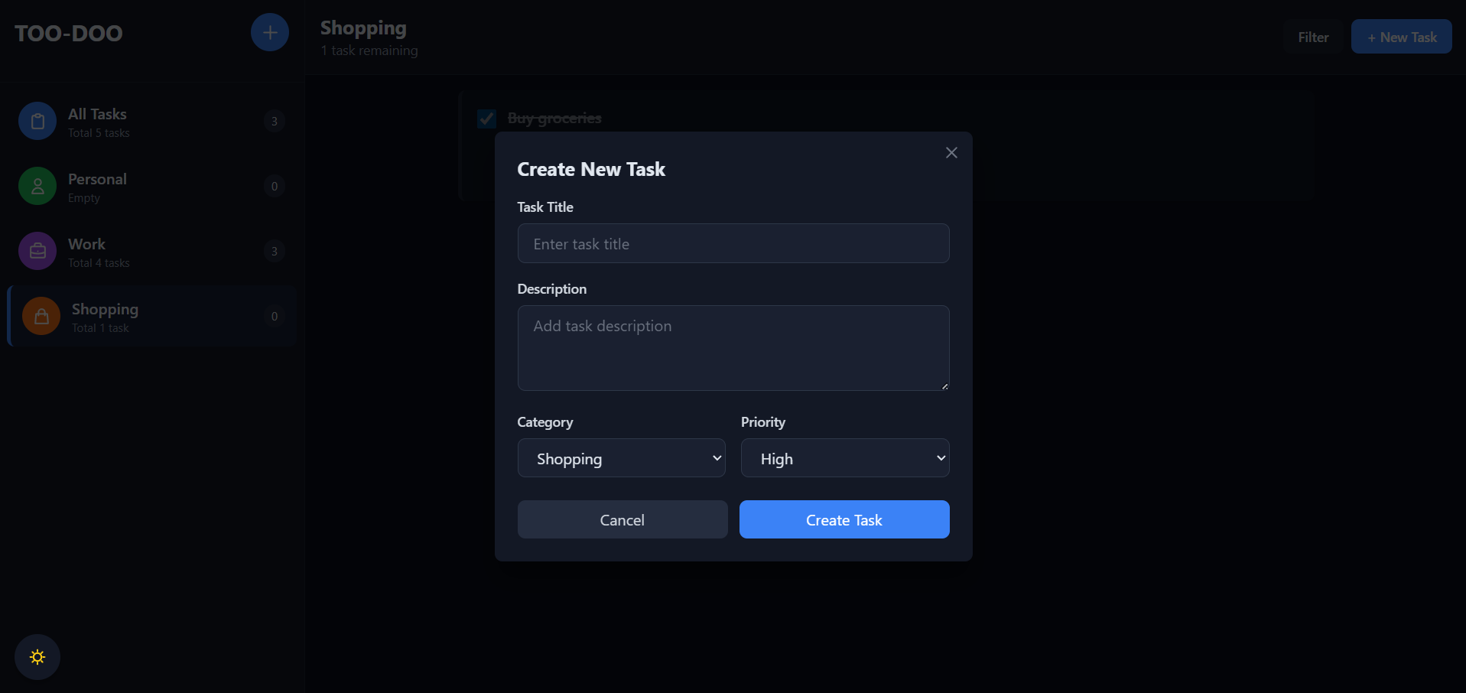Click the Personal category person icon
Screen dimensions: 1466x693
pyautogui.click(x=37, y=187)
